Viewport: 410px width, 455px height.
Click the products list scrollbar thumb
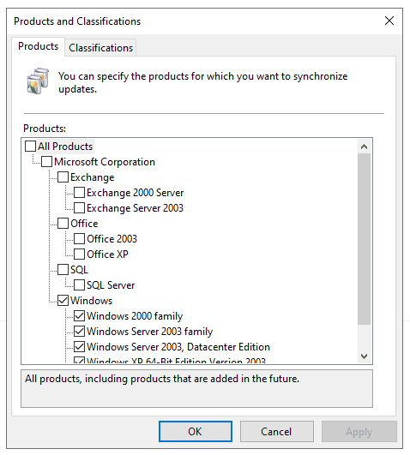coord(364,239)
